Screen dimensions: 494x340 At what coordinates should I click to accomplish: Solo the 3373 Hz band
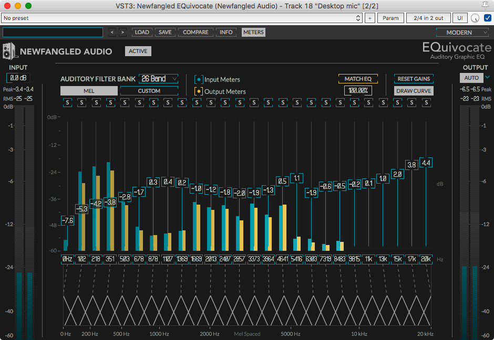tap(254, 102)
